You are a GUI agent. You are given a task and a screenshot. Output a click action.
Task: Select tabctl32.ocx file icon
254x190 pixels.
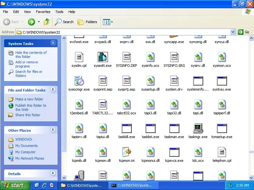point(126,104)
